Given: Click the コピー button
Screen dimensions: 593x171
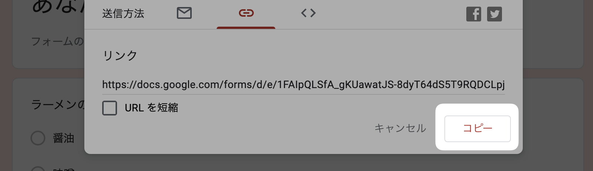Looking at the screenshot, I should pos(477,128).
